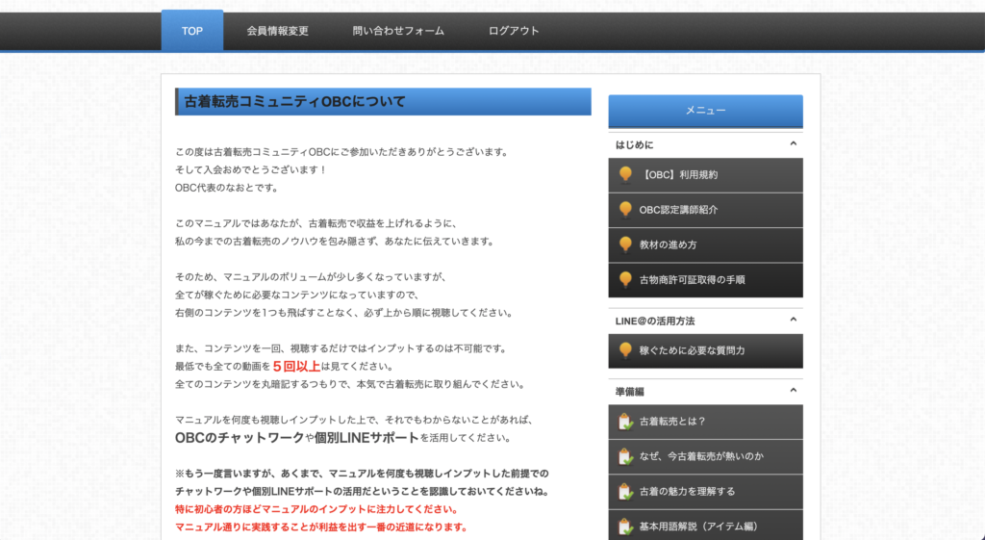The height and width of the screenshot is (540, 985).
Task: Click the lightbulb icon beside 稼ぐために必要な質問力
Action: click(x=625, y=350)
